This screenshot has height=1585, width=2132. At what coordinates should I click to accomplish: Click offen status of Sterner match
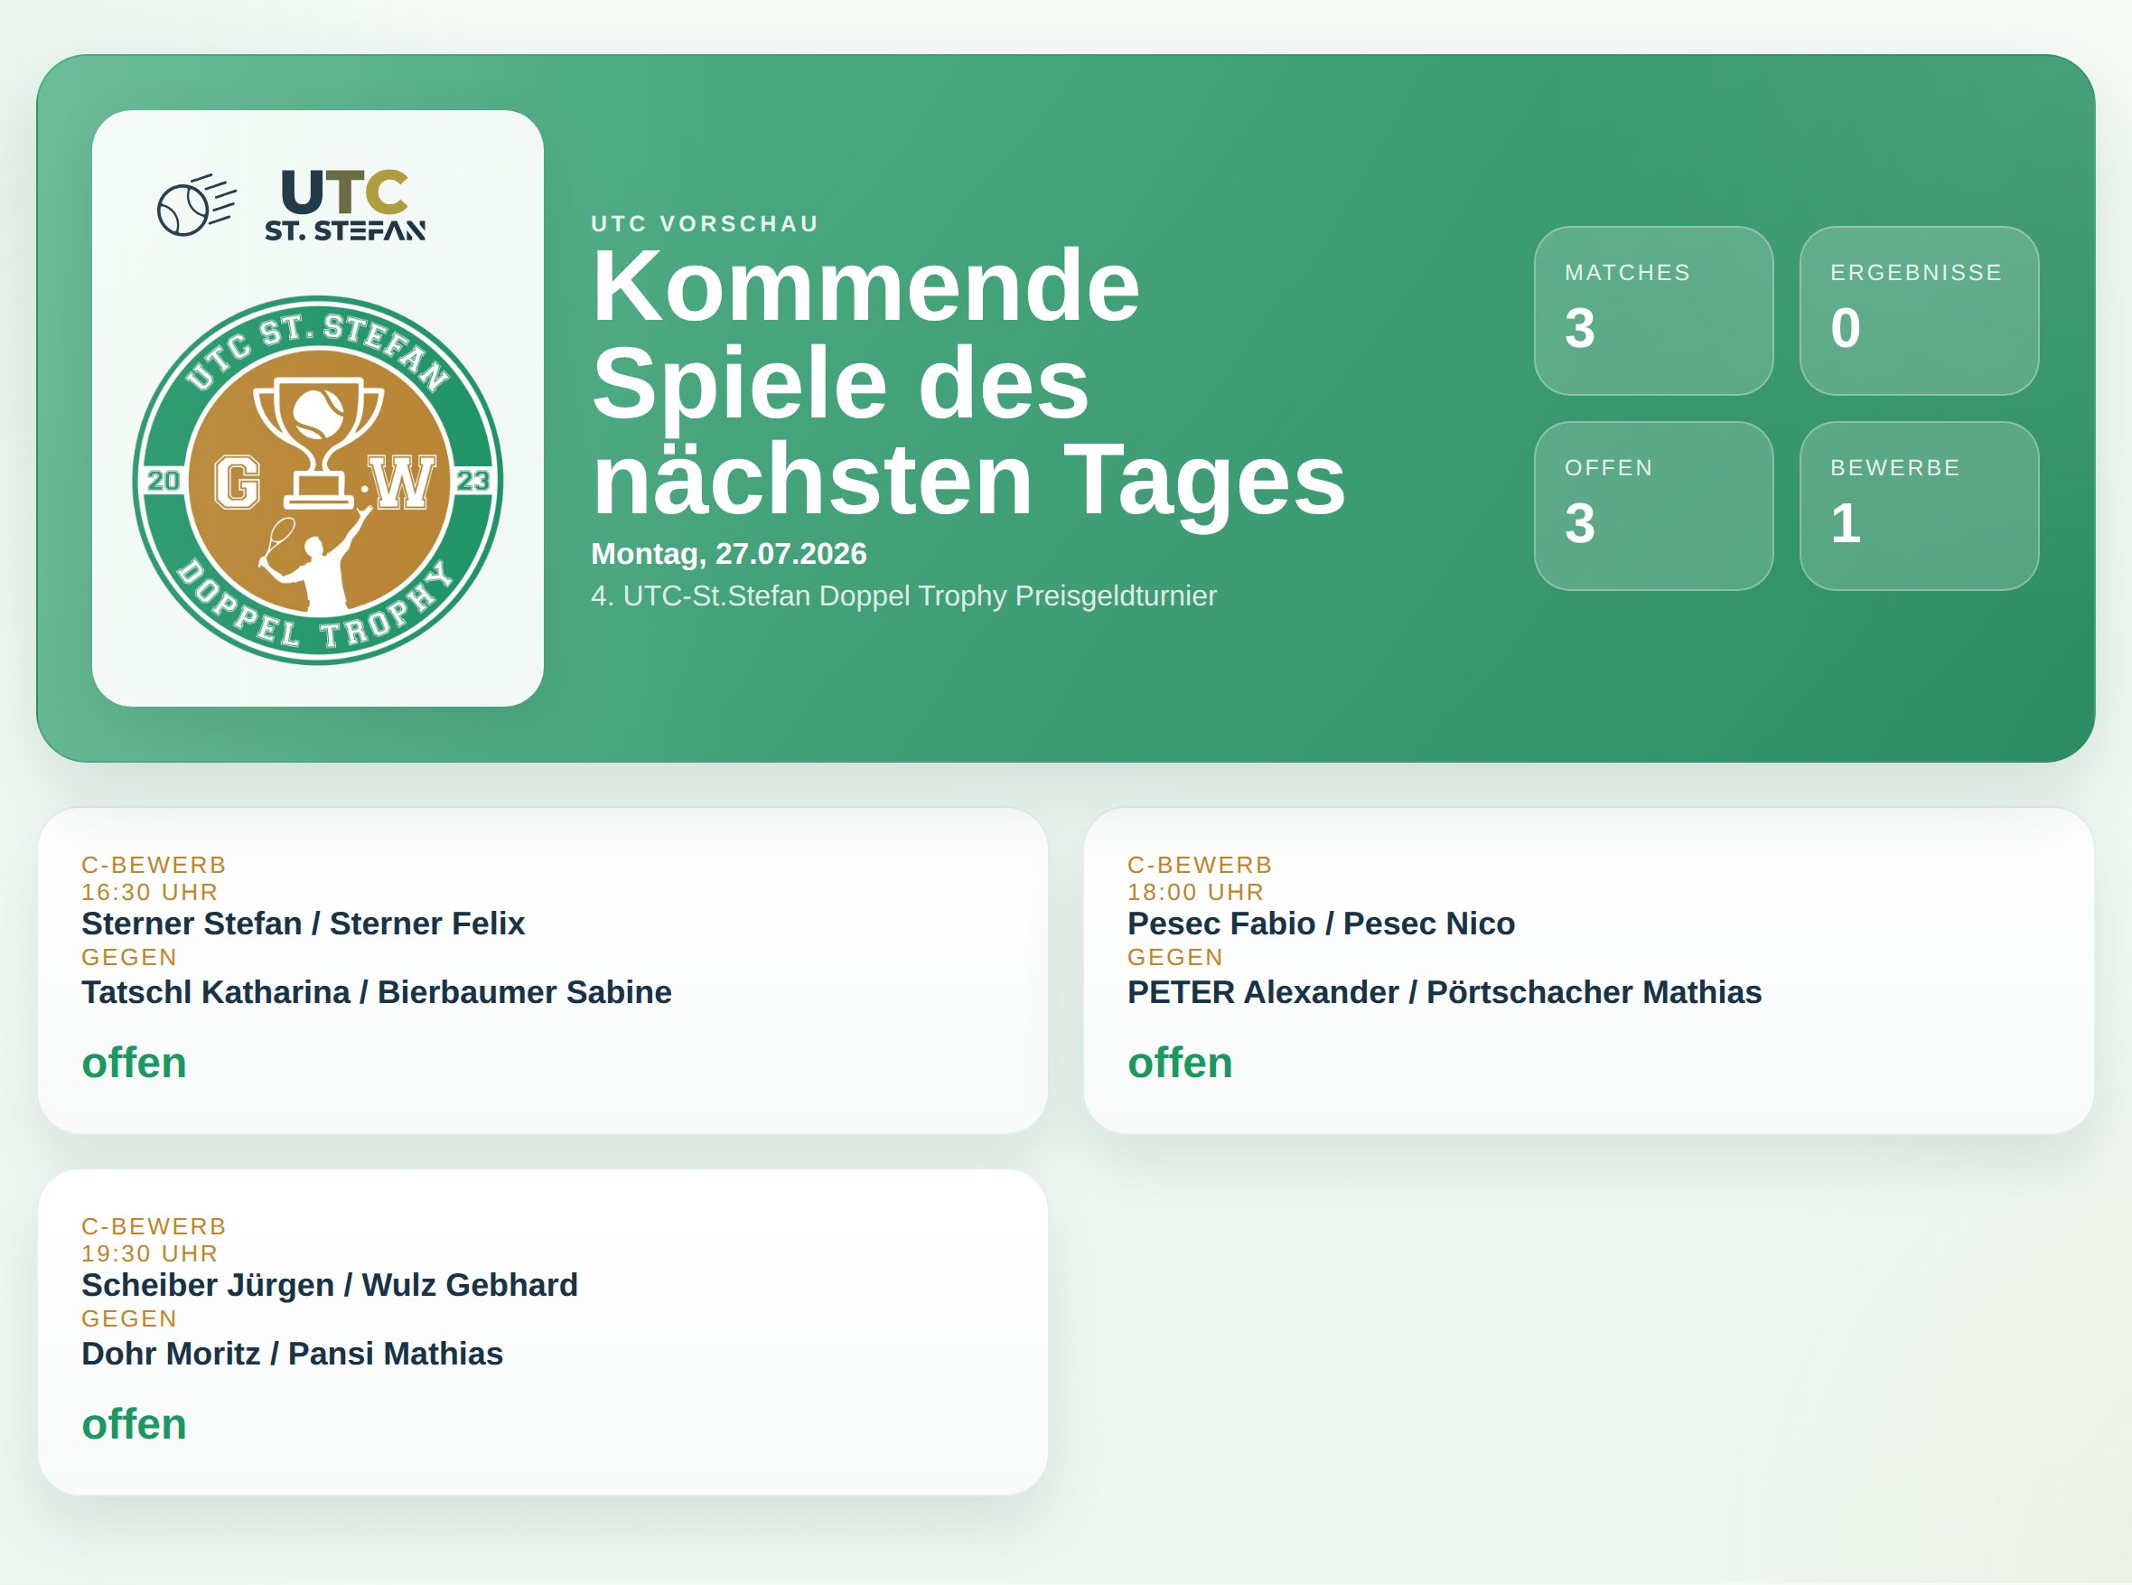pyautogui.click(x=134, y=1063)
